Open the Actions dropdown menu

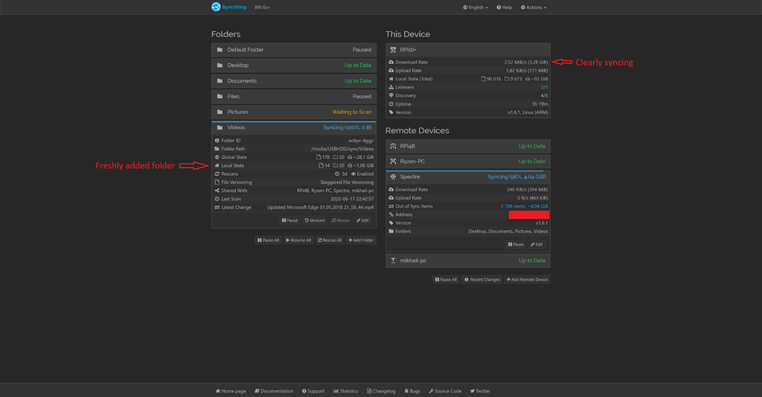(533, 7)
